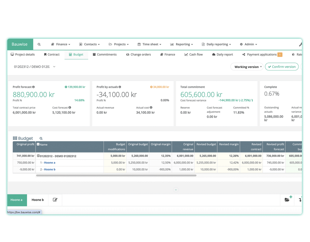This screenshot has height=242, width=310.
Task: Click the orange Payment applications badge
Action: (x=280, y=55)
